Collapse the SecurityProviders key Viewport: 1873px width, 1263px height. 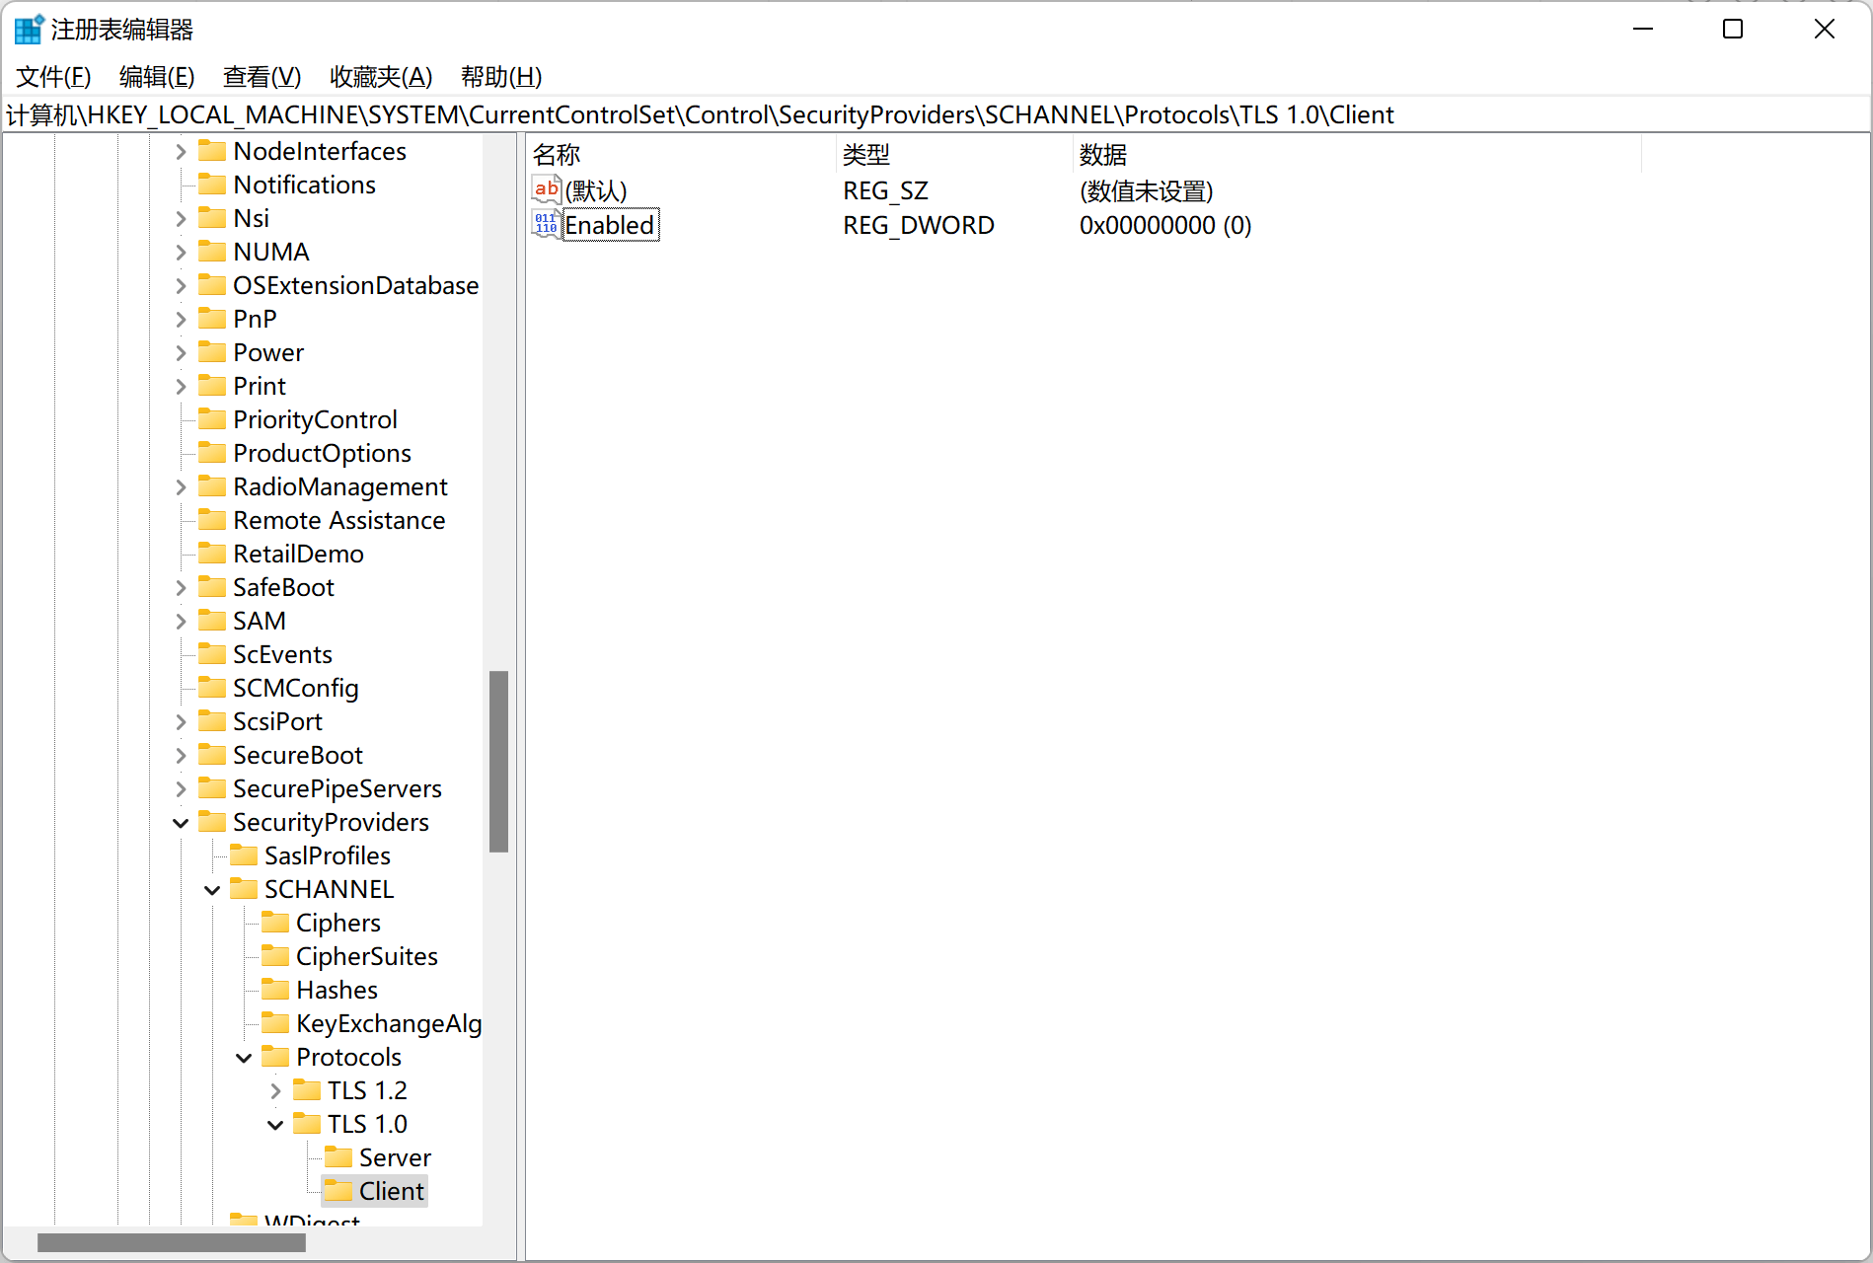pos(181,822)
